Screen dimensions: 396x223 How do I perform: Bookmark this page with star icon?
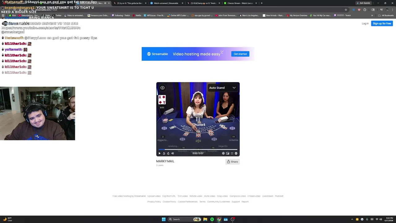[x=346, y=10]
